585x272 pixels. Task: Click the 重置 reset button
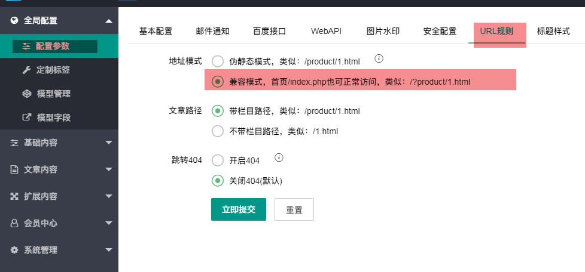pyautogui.click(x=294, y=209)
